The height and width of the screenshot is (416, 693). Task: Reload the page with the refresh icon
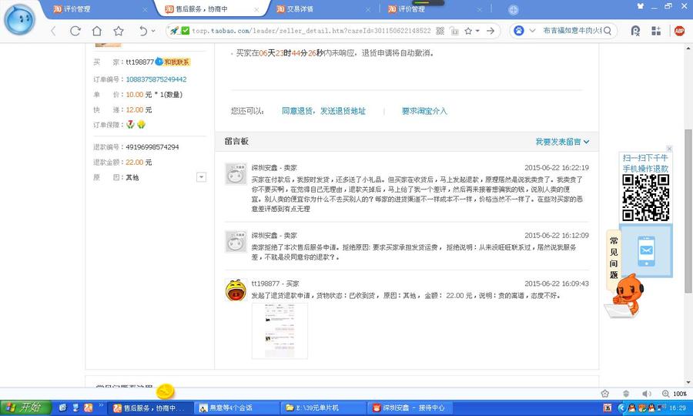point(75,31)
